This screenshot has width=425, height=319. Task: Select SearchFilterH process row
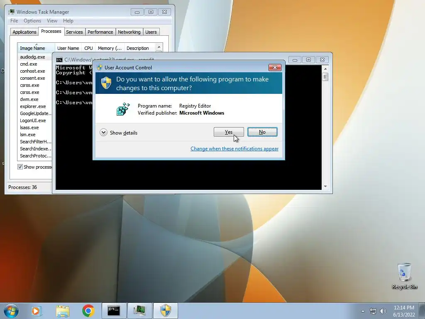tap(35, 142)
